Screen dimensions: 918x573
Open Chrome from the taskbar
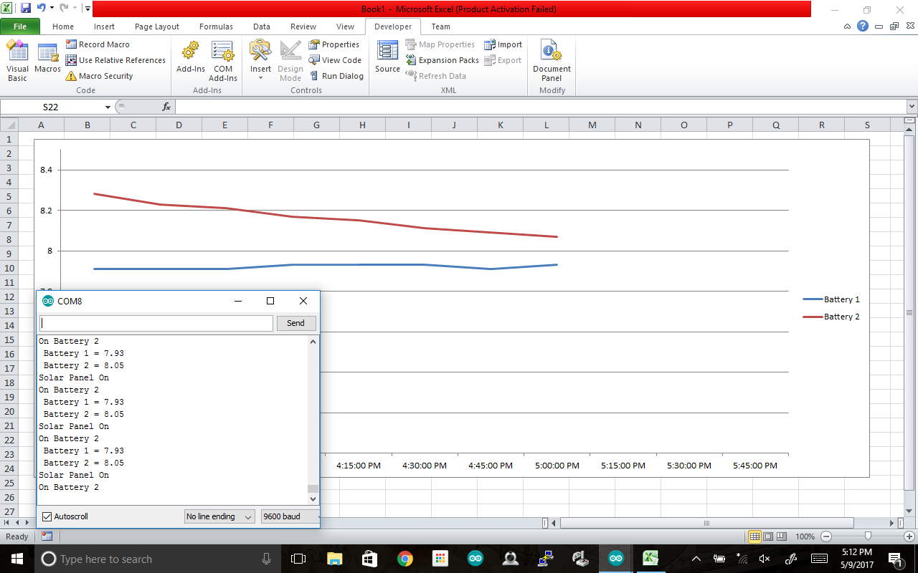pyautogui.click(x=405, y=559)
